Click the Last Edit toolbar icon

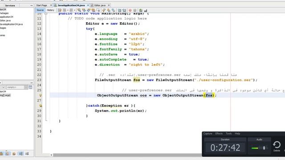[60, 10]
